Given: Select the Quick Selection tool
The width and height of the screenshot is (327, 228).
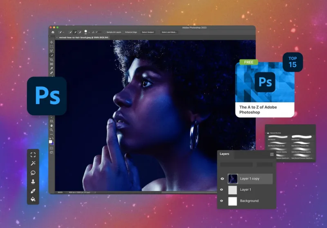Looking at the screenshot, I should coord(52,55).
